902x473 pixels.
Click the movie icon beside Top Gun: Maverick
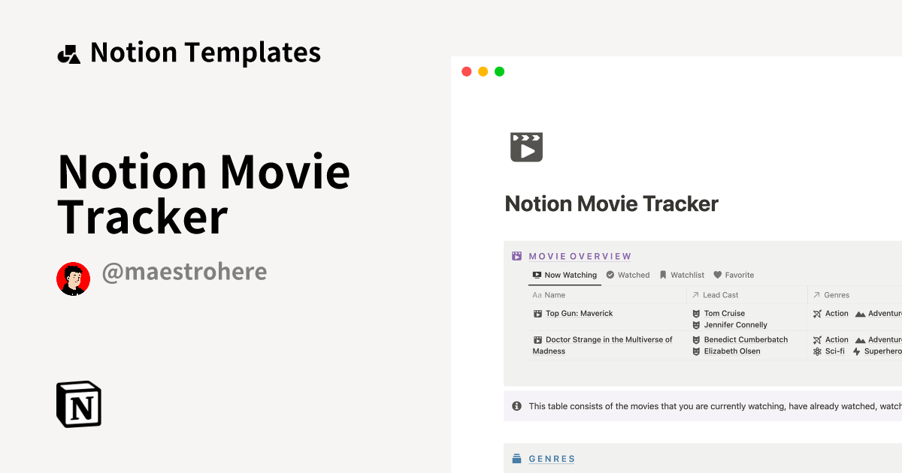click(537, 313)
